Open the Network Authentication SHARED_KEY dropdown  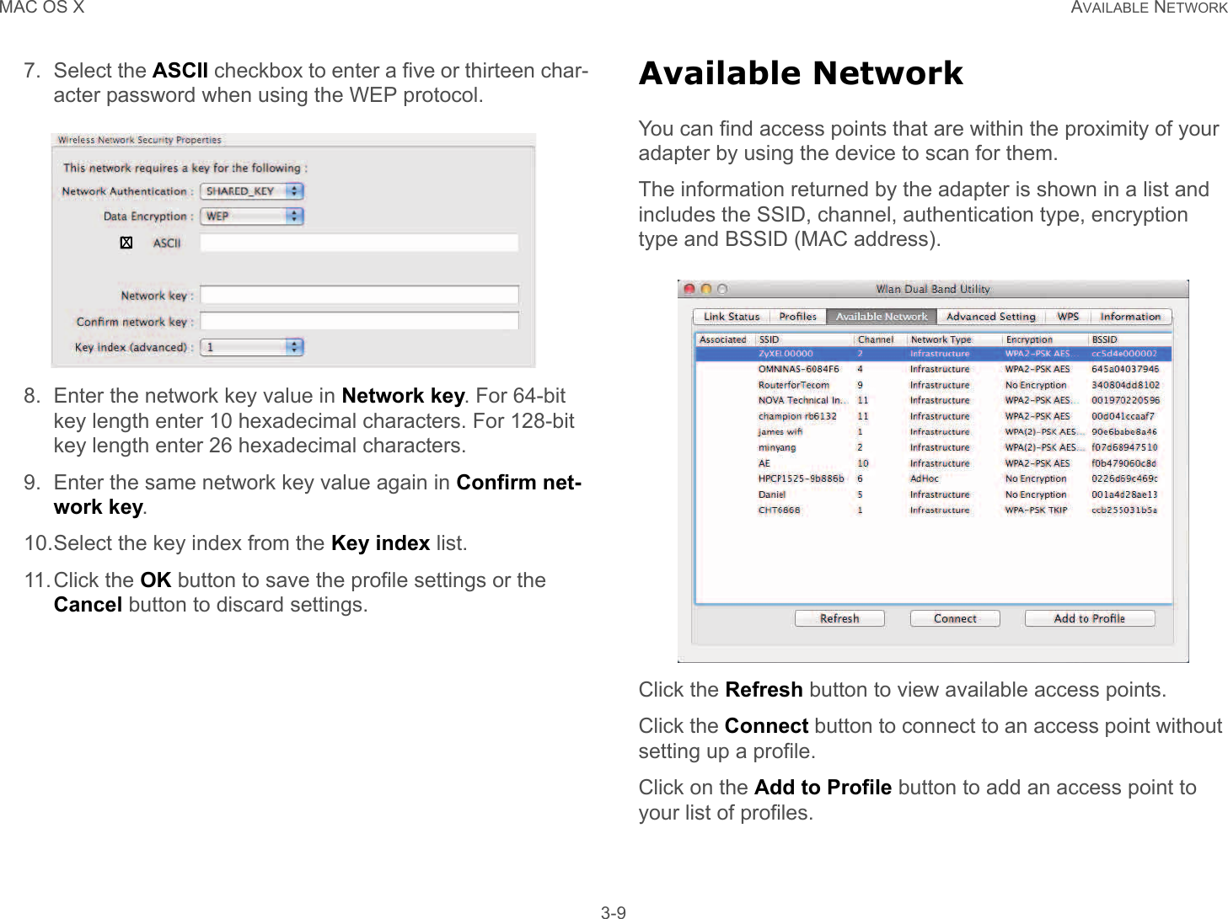click(x=252, y=191)
